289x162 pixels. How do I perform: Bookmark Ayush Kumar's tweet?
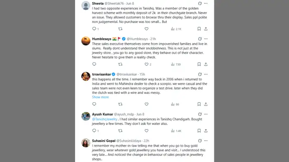(199, 131)
